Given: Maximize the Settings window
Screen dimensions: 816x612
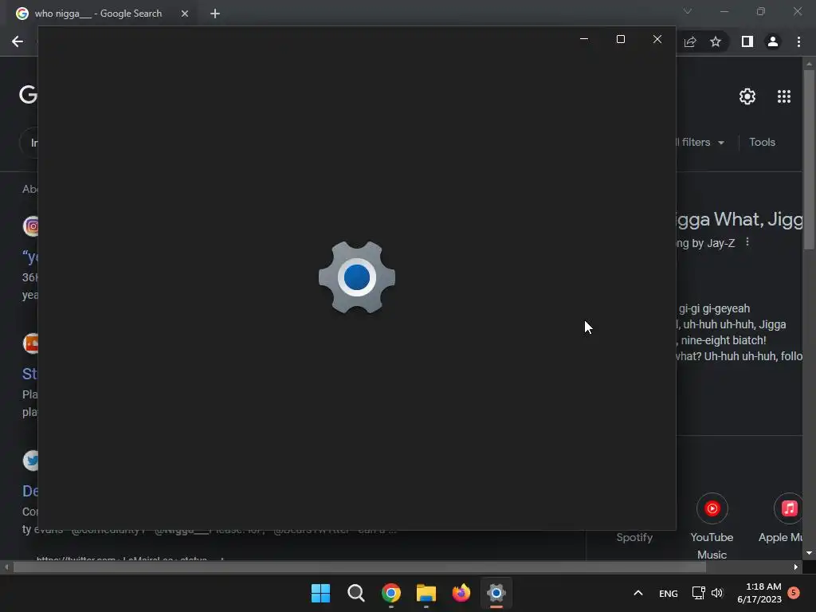Looking at the screenshot, I should (x=620, y=39).
